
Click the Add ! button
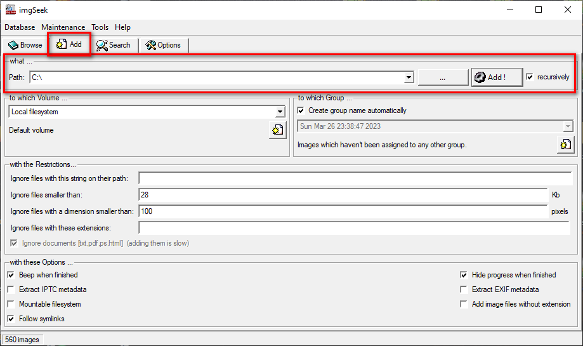[497, 77]
